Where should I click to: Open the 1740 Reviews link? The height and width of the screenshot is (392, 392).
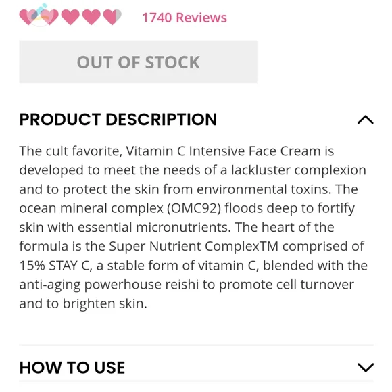point(185,18)
